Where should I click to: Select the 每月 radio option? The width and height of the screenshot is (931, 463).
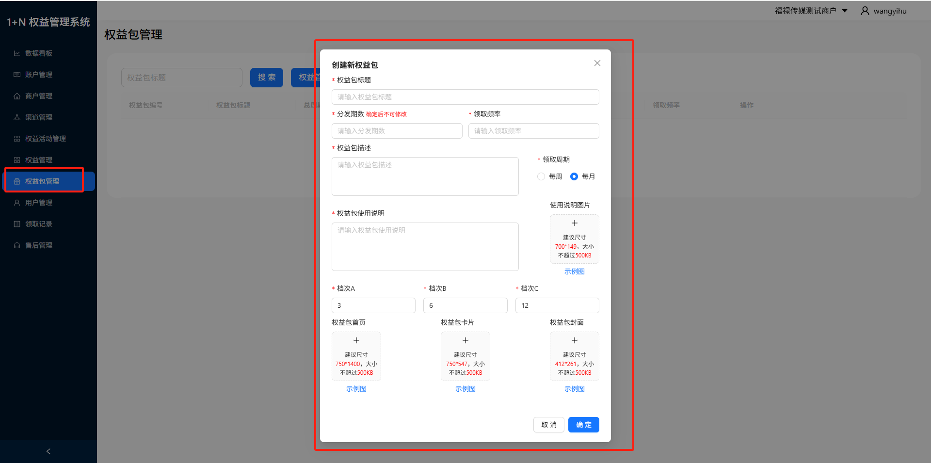point(574,176)
